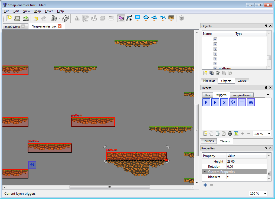
Task: Select the Bucket Fill tool
Action: click(x=94, y=18)
